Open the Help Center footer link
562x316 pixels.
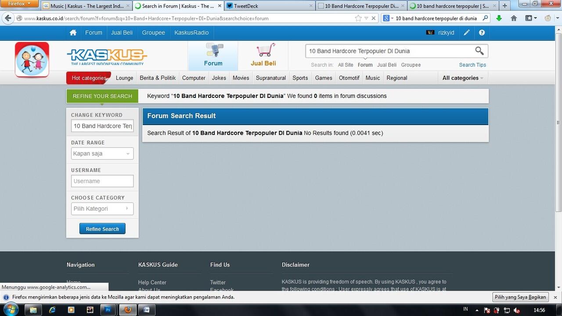[x=152, y=282]
